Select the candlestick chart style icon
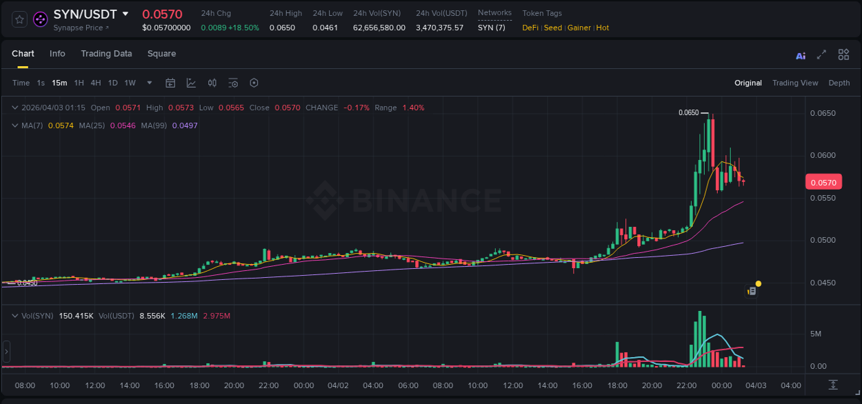Screen dimensions: 862x404 click(x=212, y=83)
